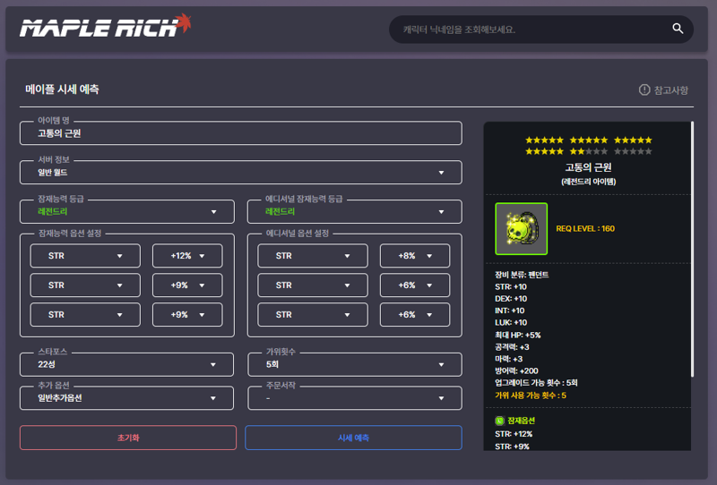This screenshot has width=717, height=485.
Task: Open third additional +6% value dropdown
Action: (x=415, y=315)
